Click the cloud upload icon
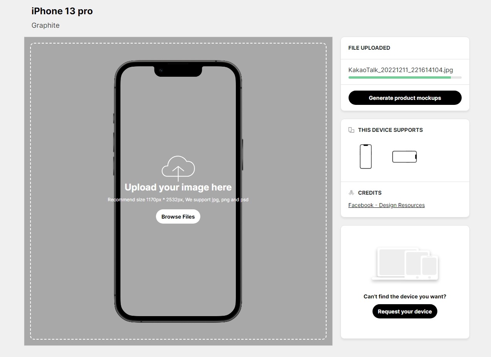 point(178,168)
